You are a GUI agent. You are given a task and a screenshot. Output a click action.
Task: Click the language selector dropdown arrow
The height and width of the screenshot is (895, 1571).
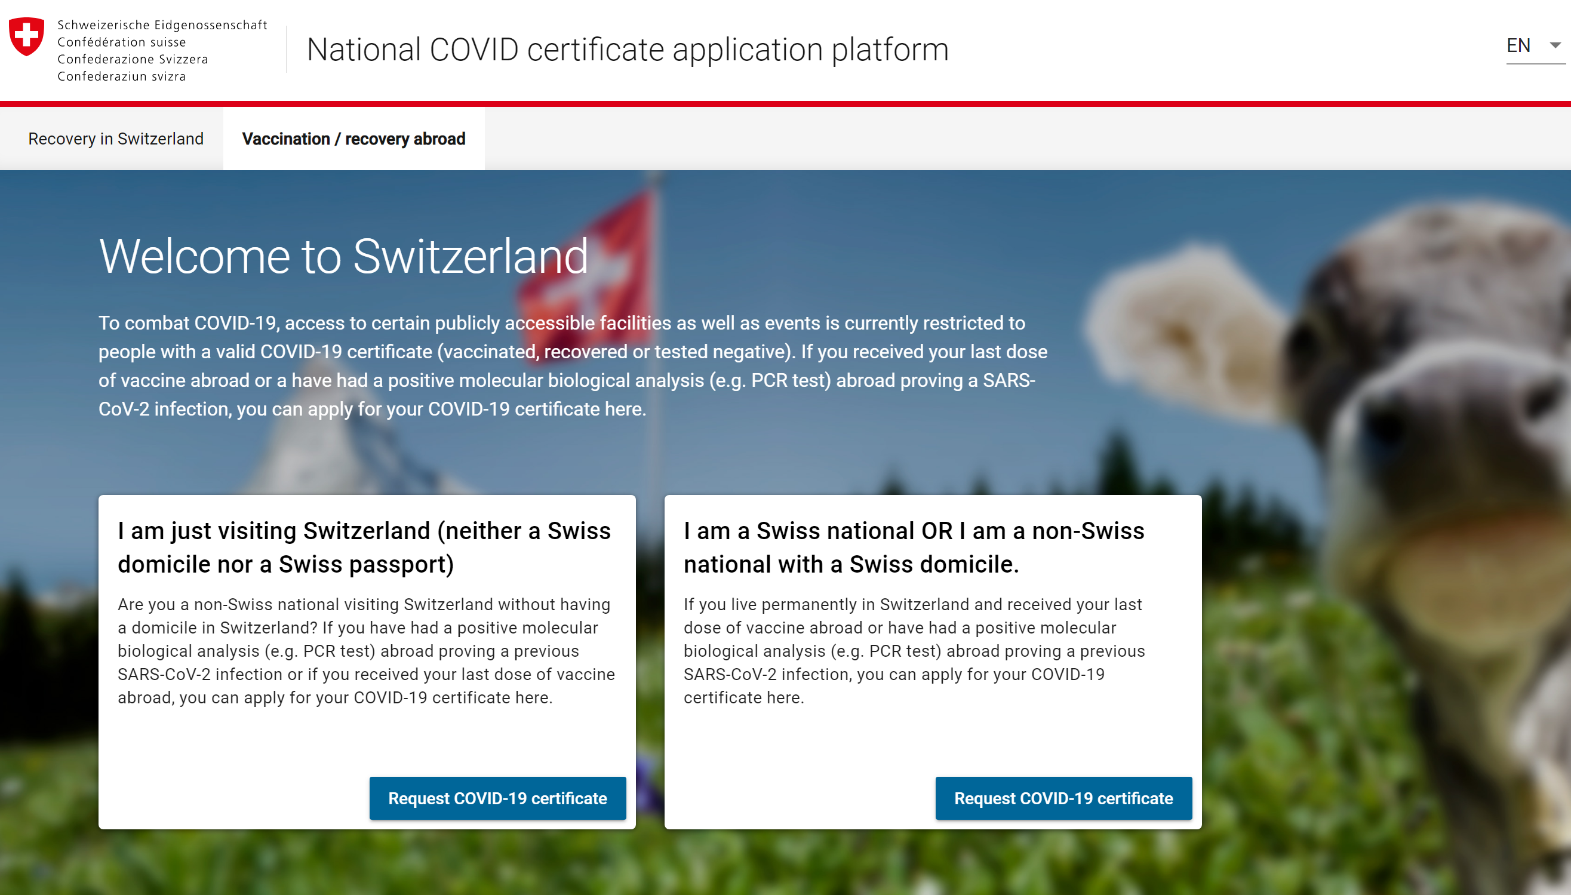pos(1555,45)
